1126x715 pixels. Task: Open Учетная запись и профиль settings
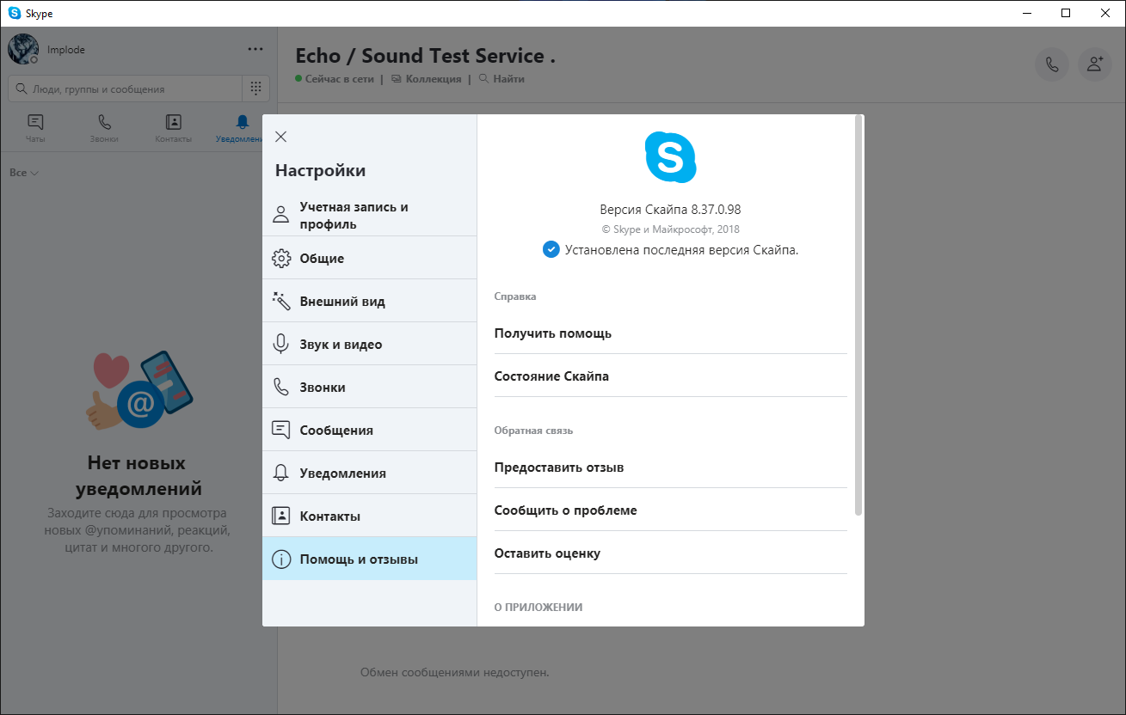(x=369, y=215)
